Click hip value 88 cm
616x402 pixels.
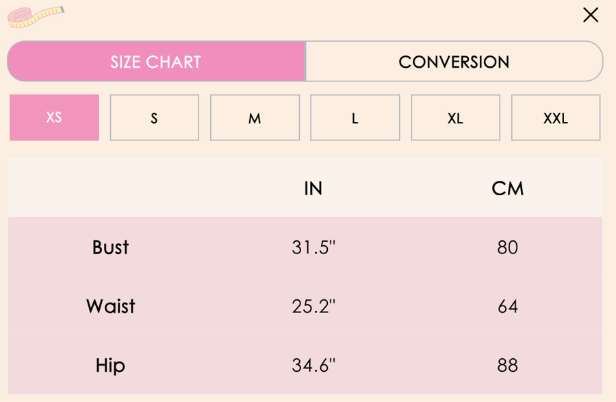(507, 365)
